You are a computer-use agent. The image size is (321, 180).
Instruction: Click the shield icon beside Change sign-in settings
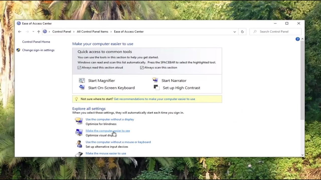[x=18, y=50]
